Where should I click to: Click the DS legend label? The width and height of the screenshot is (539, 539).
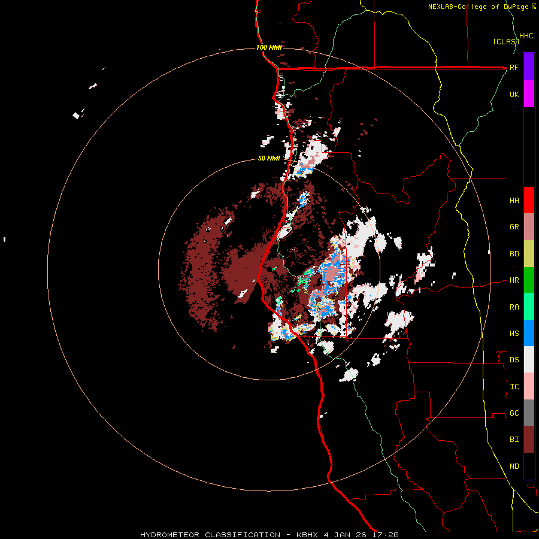[x=514, y=360]
